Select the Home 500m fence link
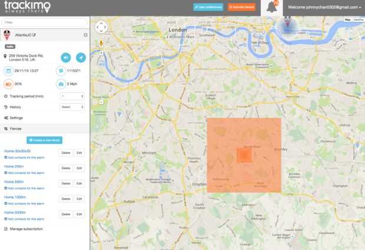This screenshot has width=365, height=250. 14,182
